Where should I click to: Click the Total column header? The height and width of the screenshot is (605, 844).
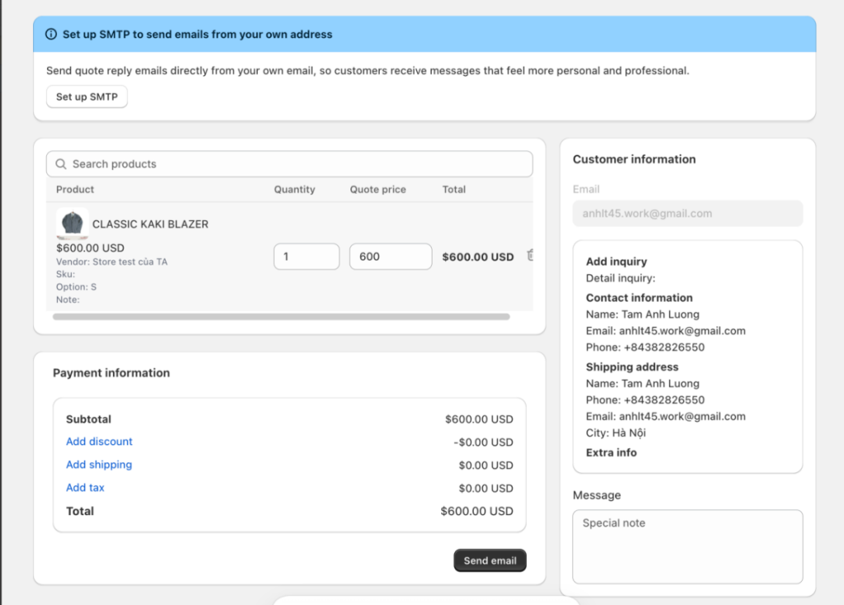(x=454, y=190)
